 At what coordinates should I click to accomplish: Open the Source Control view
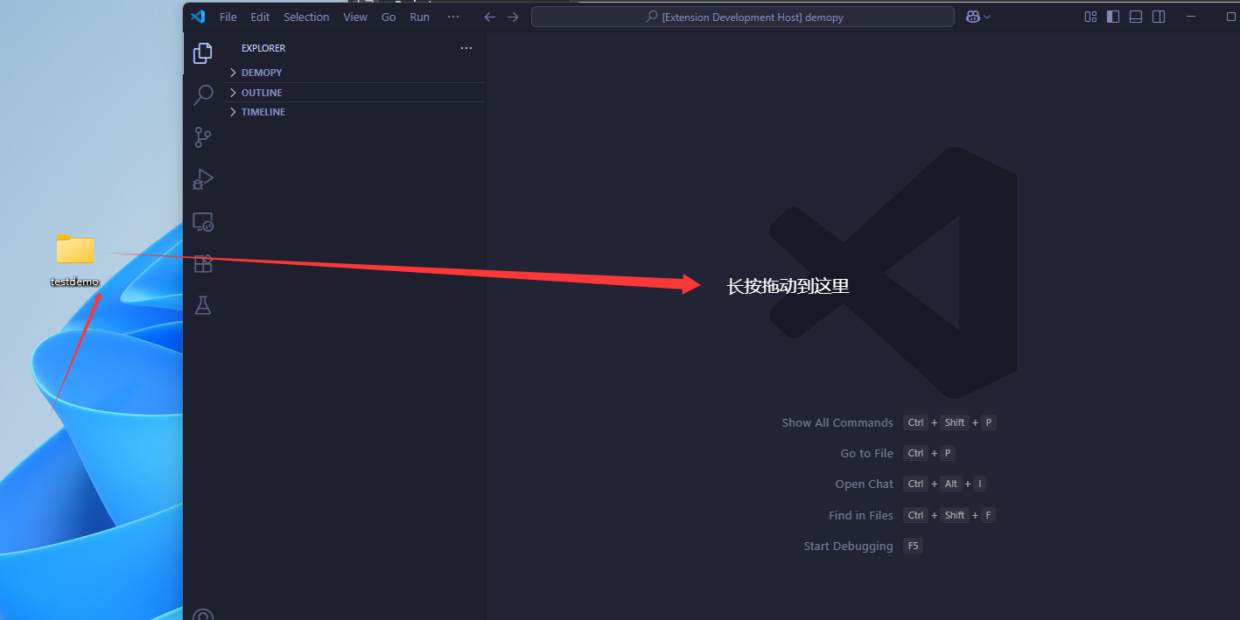pyautogui.click(x=203, y=137)
